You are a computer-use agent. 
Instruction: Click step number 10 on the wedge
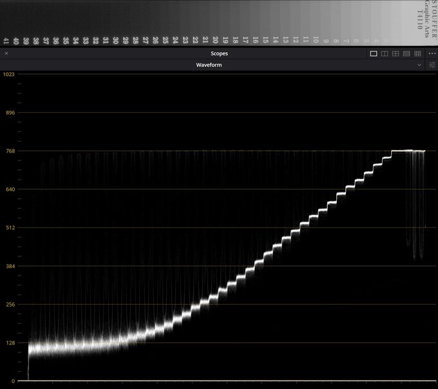coord(316,40)
